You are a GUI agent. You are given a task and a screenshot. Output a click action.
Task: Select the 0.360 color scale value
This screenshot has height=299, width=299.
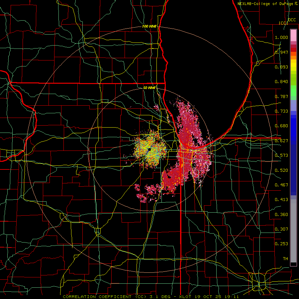[x=281, y=215]
